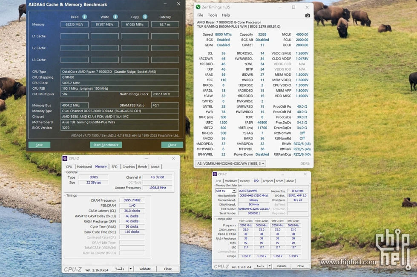Open the ZenTimings memory module A2 dropdown
The width and height of the screenshot is (417, 277).
(x=230, y=163)
